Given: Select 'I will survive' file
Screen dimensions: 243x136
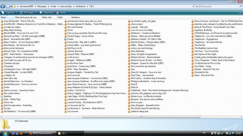Looking at the screenshot, I should tap(72, 57).
